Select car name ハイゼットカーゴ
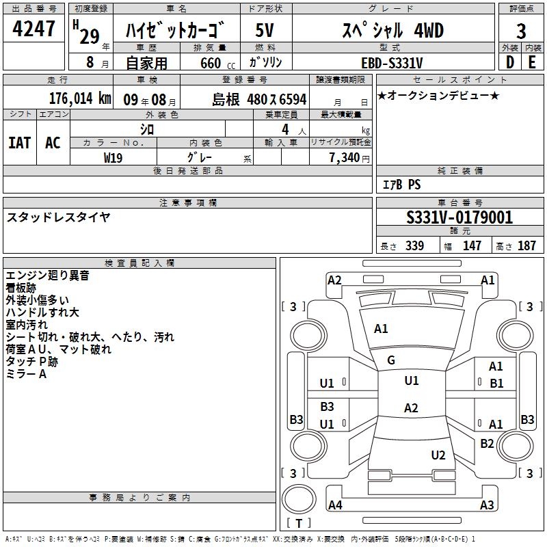Image resolution: width=547 pixels, height=547 pixels. pyautogui.click(x=176, y=29)
